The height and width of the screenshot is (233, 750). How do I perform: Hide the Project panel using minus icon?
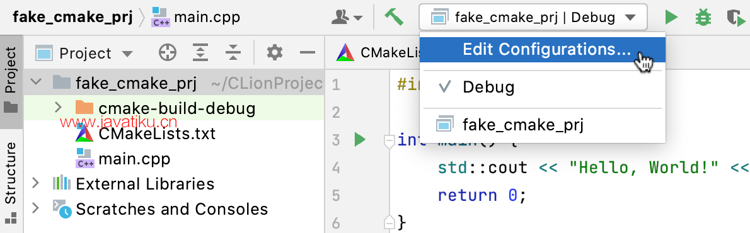(x=308, y=52)
